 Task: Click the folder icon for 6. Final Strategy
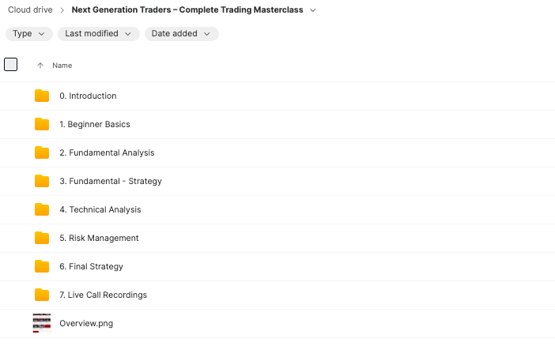click(42, 267)
